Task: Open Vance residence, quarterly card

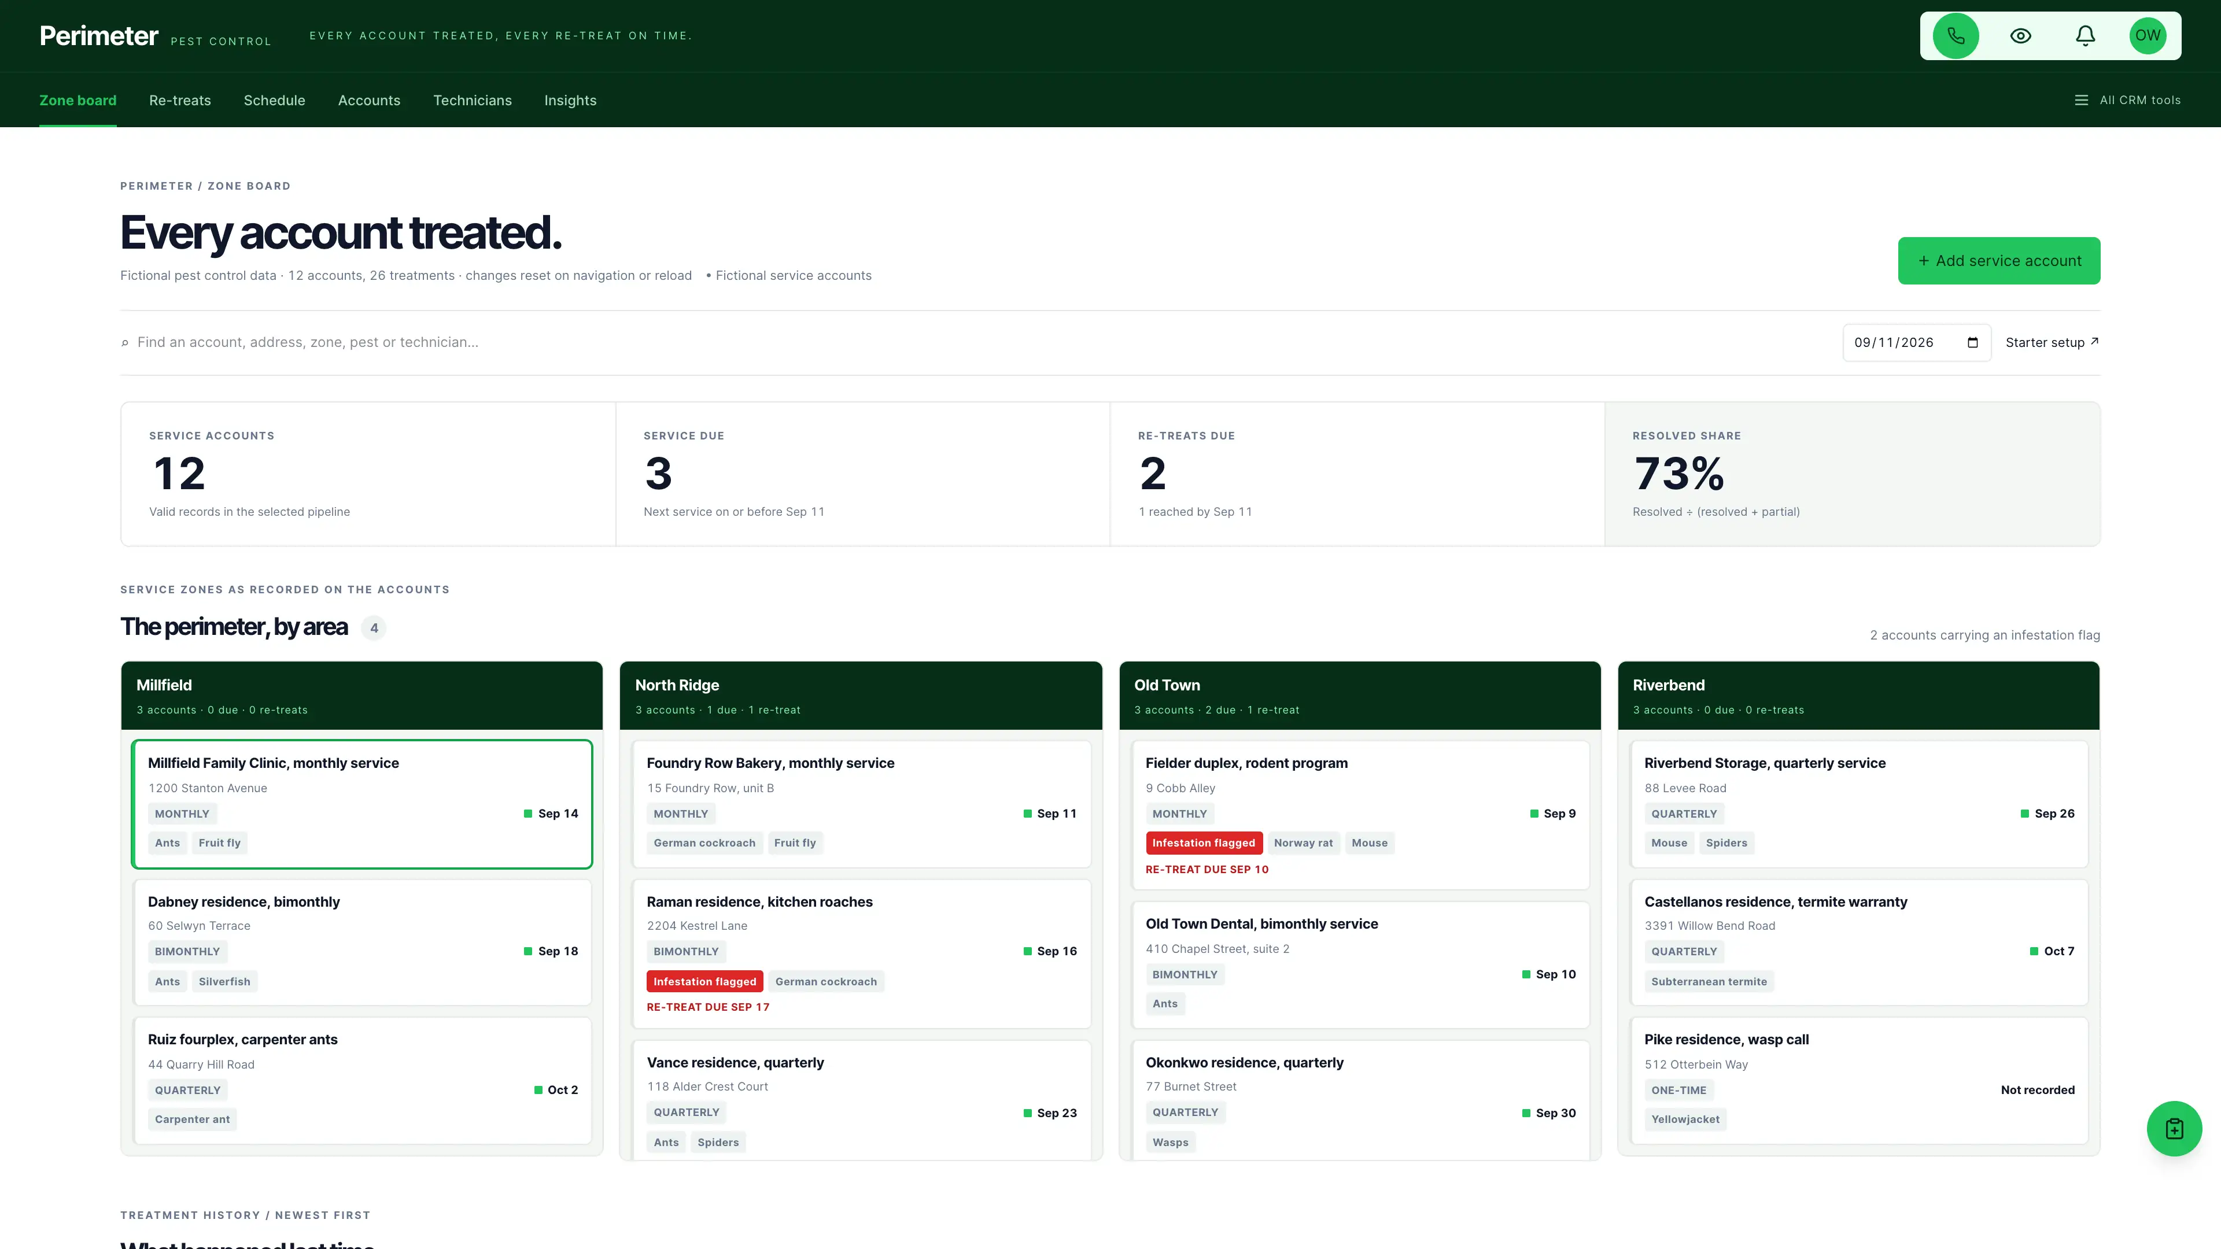Action: point(861,1100)
